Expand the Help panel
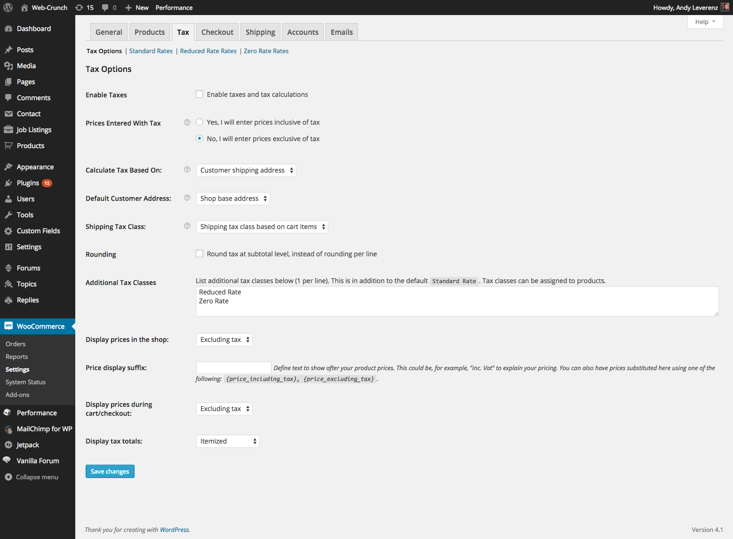 705,22
